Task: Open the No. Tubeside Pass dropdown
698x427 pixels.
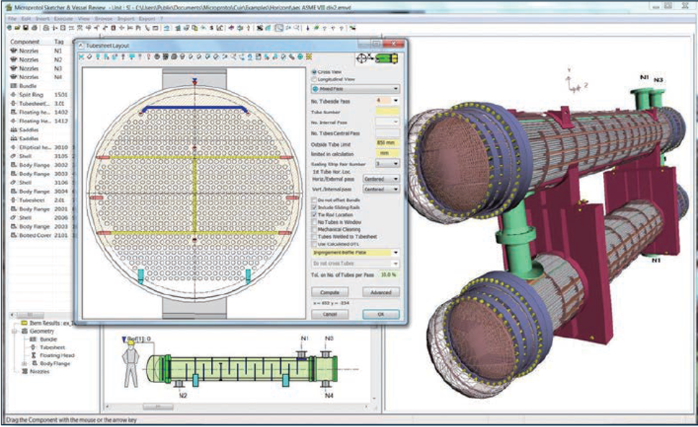Action: click(x=396, y=101)
